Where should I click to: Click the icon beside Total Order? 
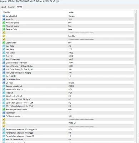[4, 113]
